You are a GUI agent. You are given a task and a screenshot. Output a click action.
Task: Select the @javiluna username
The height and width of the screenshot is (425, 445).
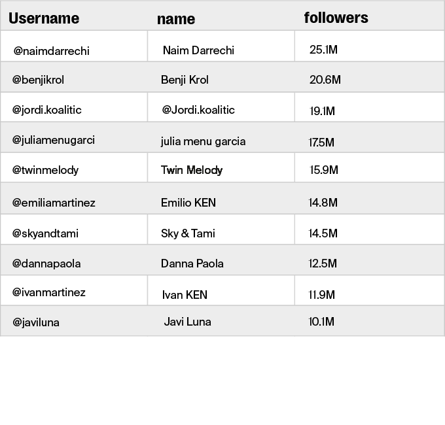tap(36, 322)
